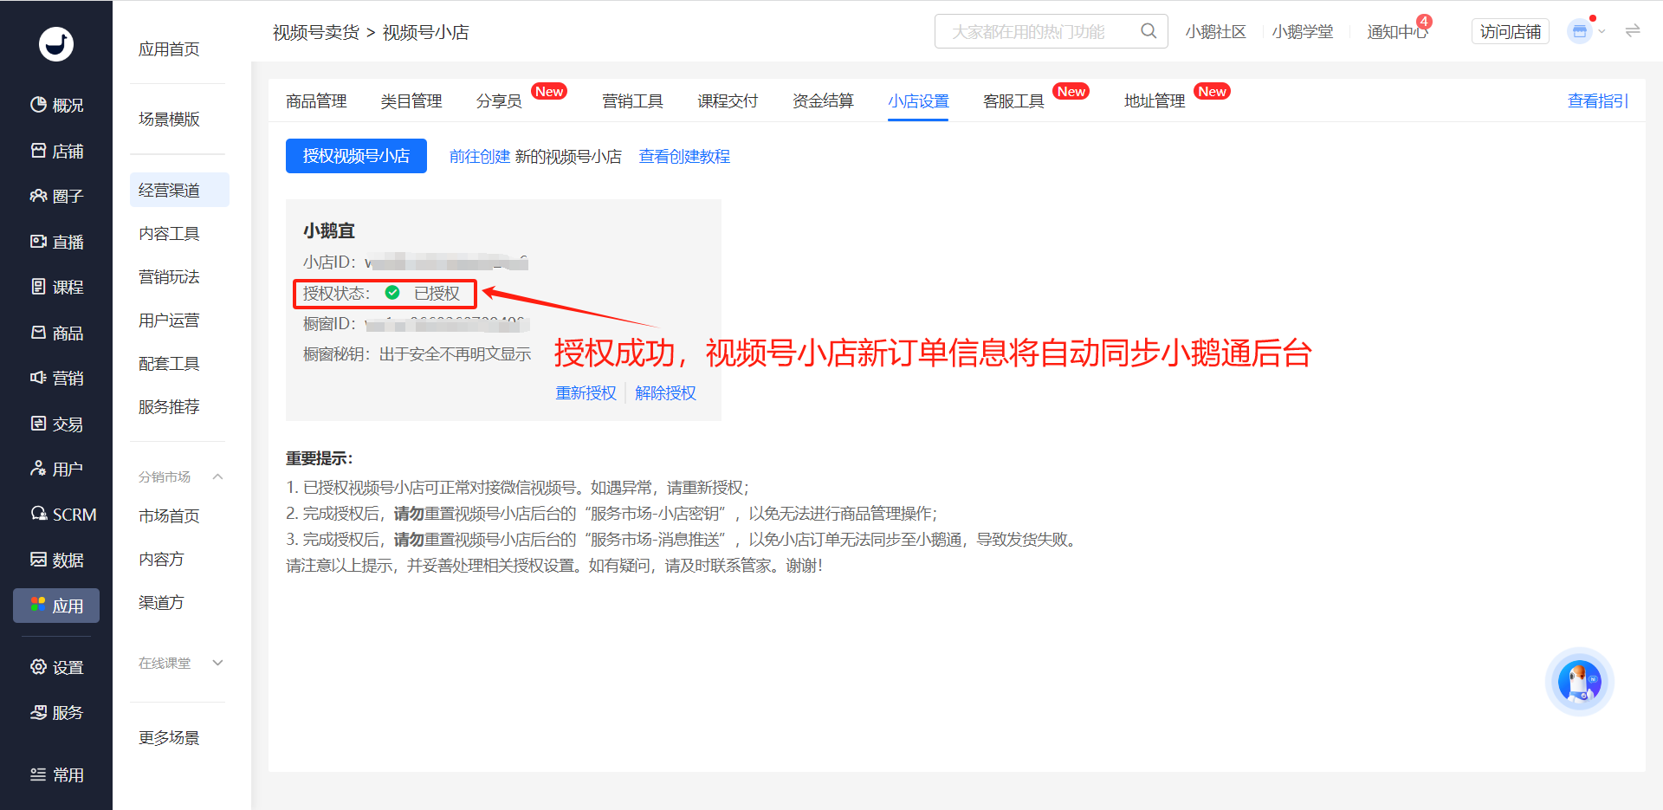Open 直播 in left sidebar
Viewport: 1663px width, 810px height.
56,242
